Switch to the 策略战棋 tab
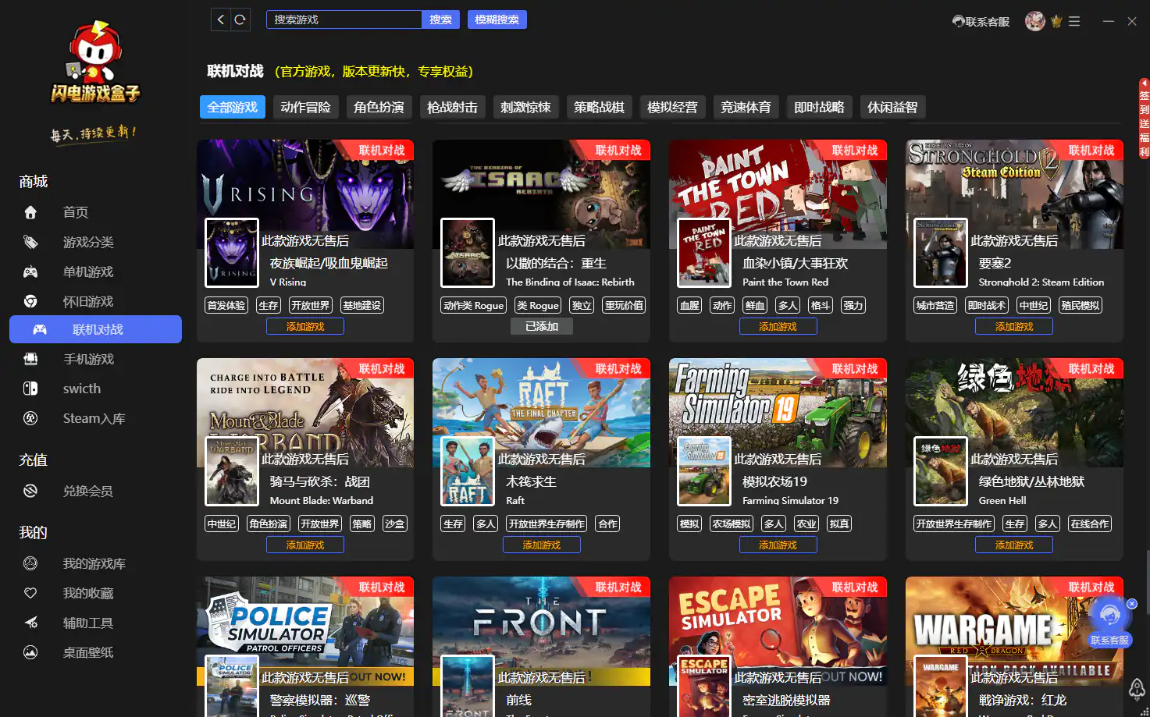 pos(600,107)
